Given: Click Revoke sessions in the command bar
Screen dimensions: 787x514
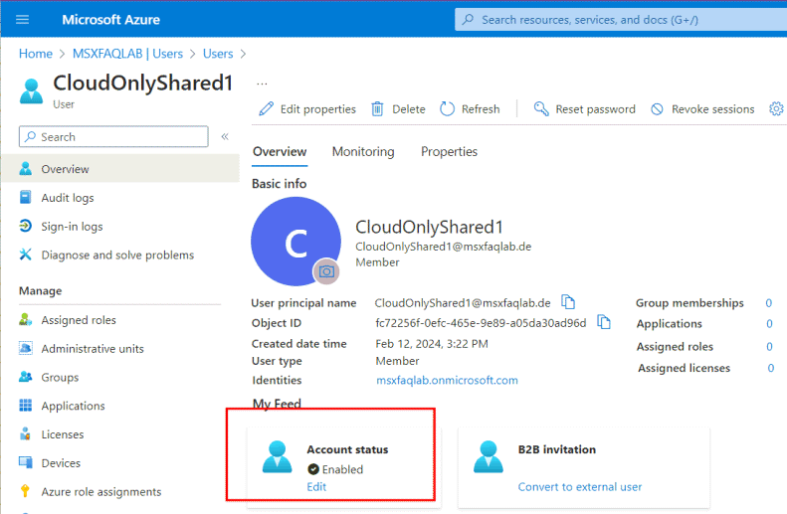Looking at the screenshot, I should (712, 109).
